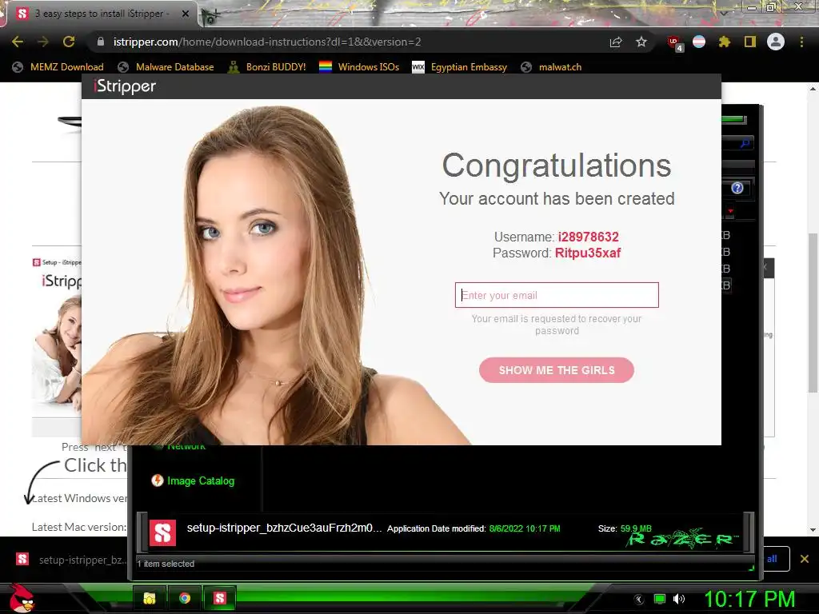Viewport: 819px width, 614px height.
Task: Toggle the Chrome side panel icon
Action: point(750,42)
